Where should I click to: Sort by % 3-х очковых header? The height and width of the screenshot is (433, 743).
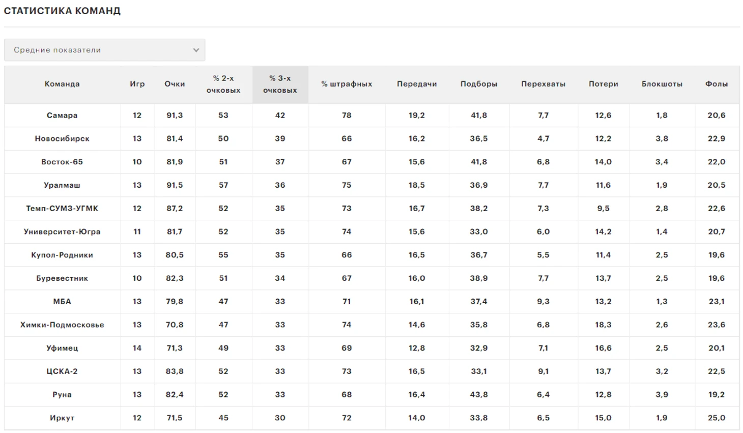point(280,84)
